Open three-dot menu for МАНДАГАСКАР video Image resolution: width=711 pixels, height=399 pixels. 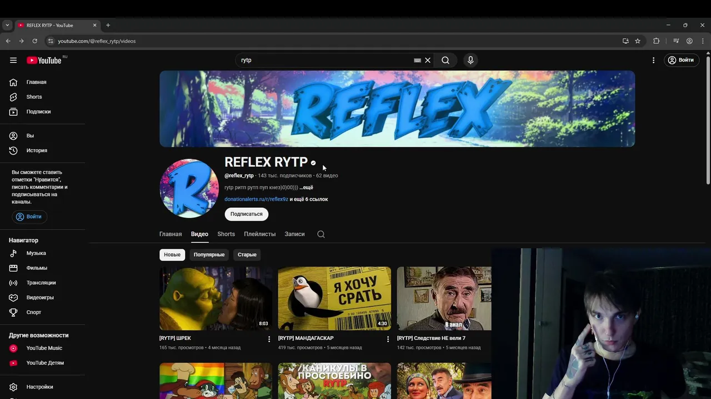388,339
